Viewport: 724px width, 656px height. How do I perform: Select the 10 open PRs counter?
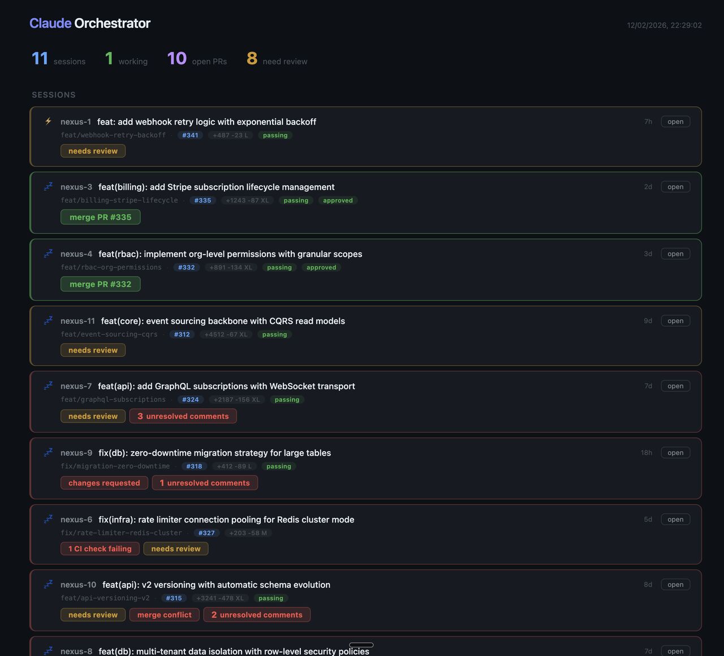(x=197, y=59)
